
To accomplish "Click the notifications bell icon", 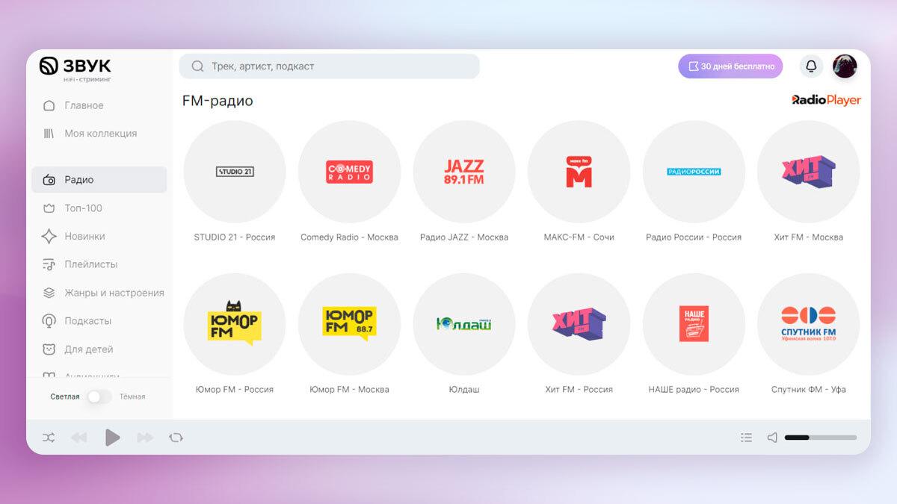I will click(811, 66).
